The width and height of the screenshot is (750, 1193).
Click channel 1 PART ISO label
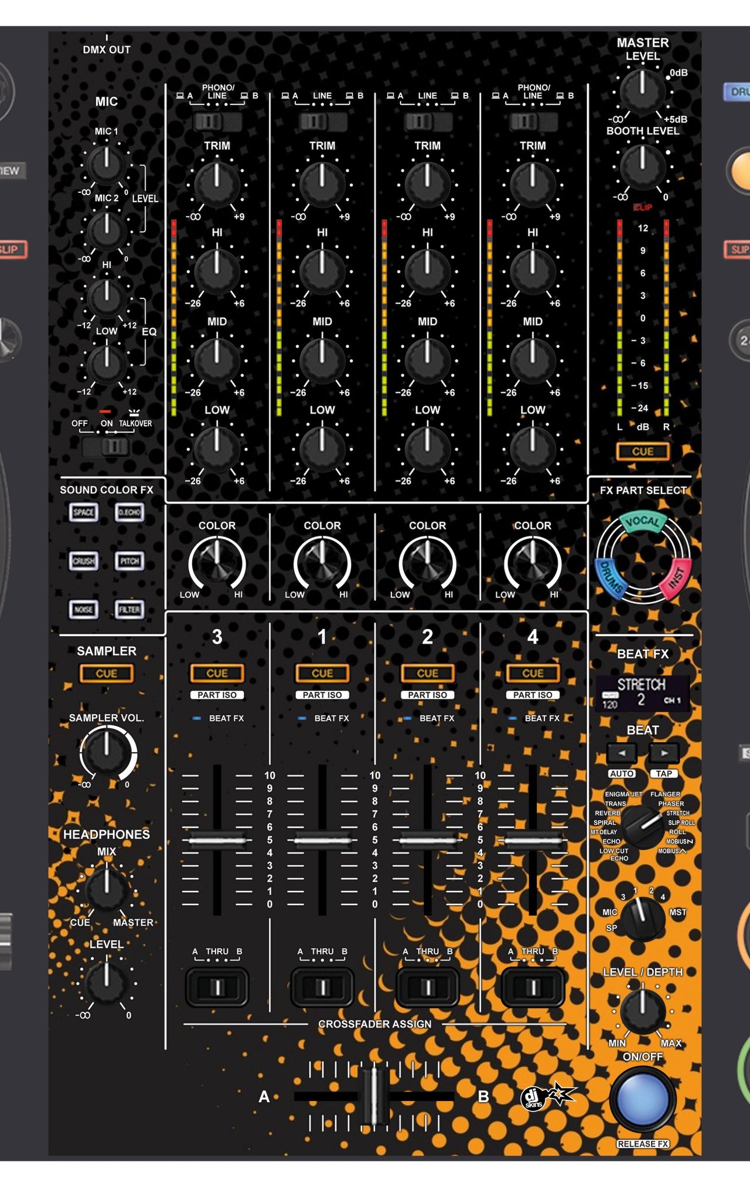pyautogui.click(x=322, y=695)
